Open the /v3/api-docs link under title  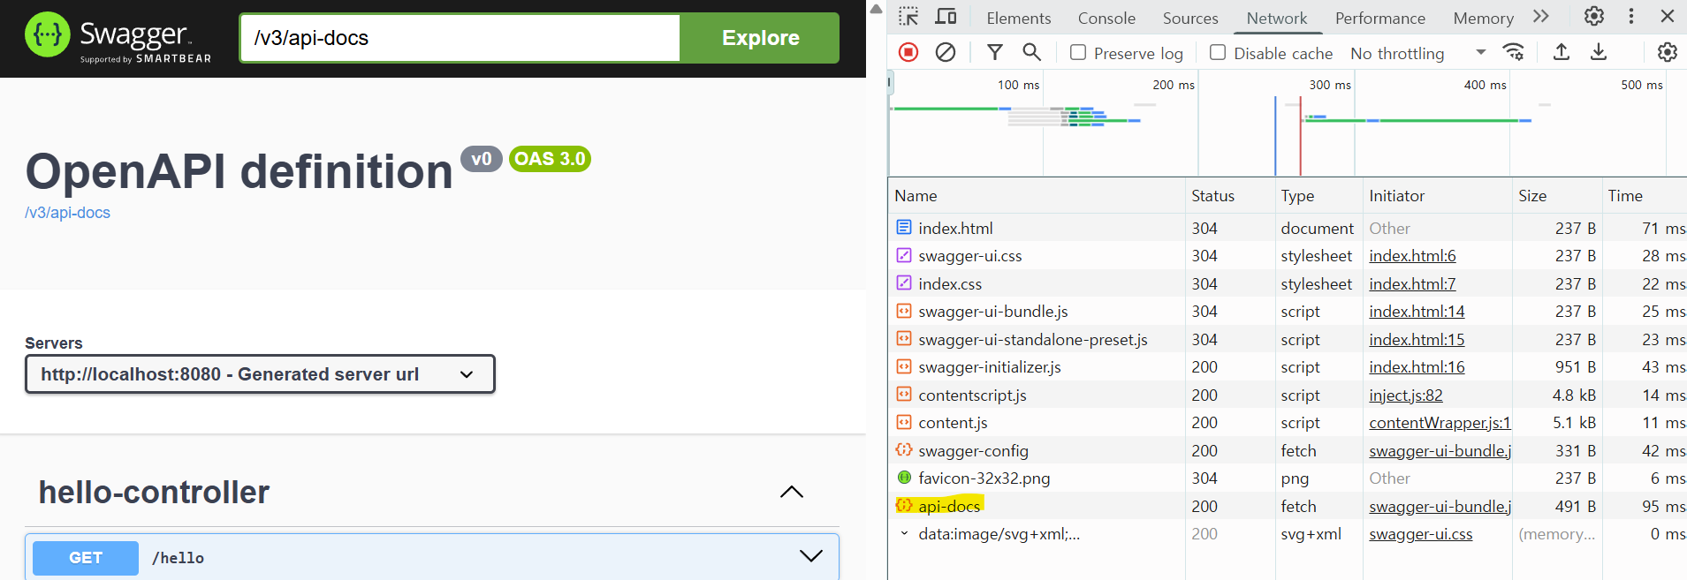(68, 213)
